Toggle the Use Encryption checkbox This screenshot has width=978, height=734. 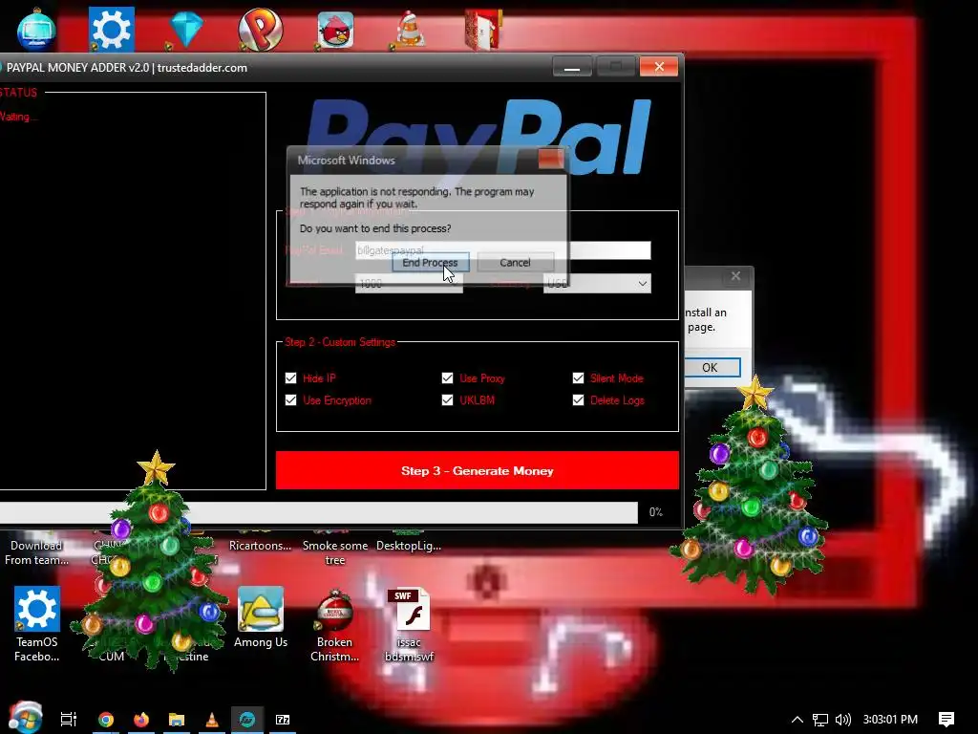pos(290,400)
